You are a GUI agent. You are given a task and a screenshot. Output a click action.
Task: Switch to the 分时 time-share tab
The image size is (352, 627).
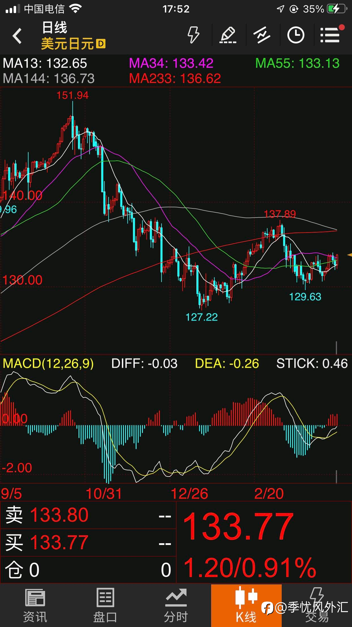coord(176,606)
